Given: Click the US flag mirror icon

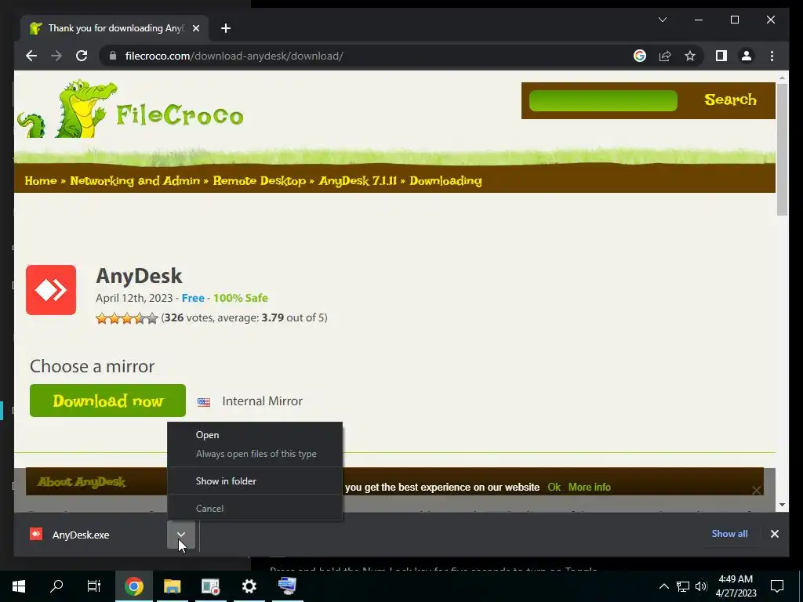Looking at the screenshot, I should click(x=204, y=402).
